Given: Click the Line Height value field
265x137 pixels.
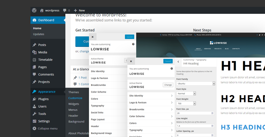Looking at the screenshot, I should click(x=195, y=126).
